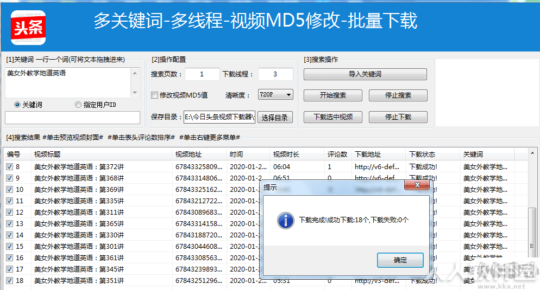
Task: Uncheck the checkbox for row 15
Action: pyautogui.click(x=9, y=246)
